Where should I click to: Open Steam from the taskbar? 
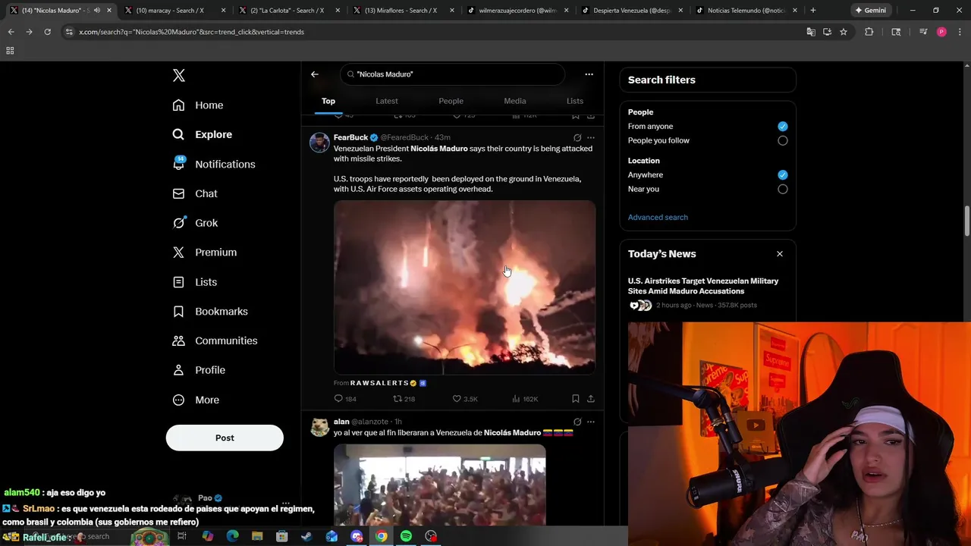click(x=306, y=536)
